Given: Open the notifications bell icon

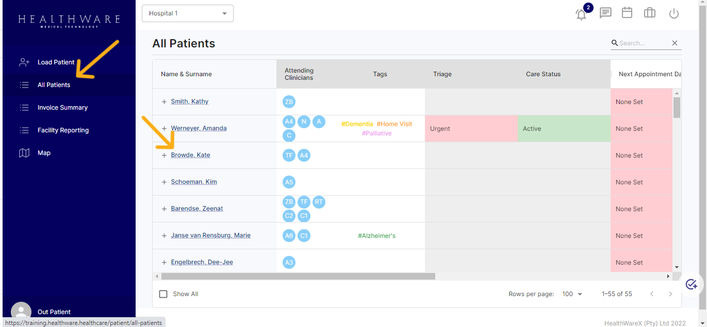Looking at the screenshot, I should point(581,14).
